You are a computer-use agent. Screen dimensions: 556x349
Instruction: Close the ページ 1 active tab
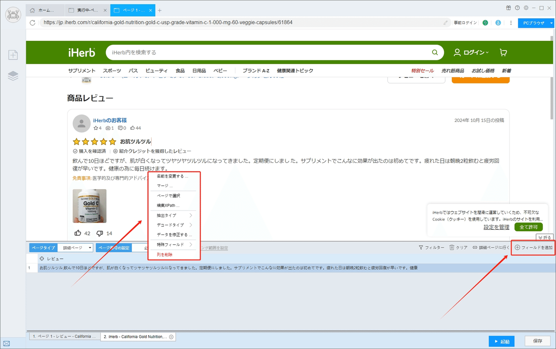click(151, 10)
